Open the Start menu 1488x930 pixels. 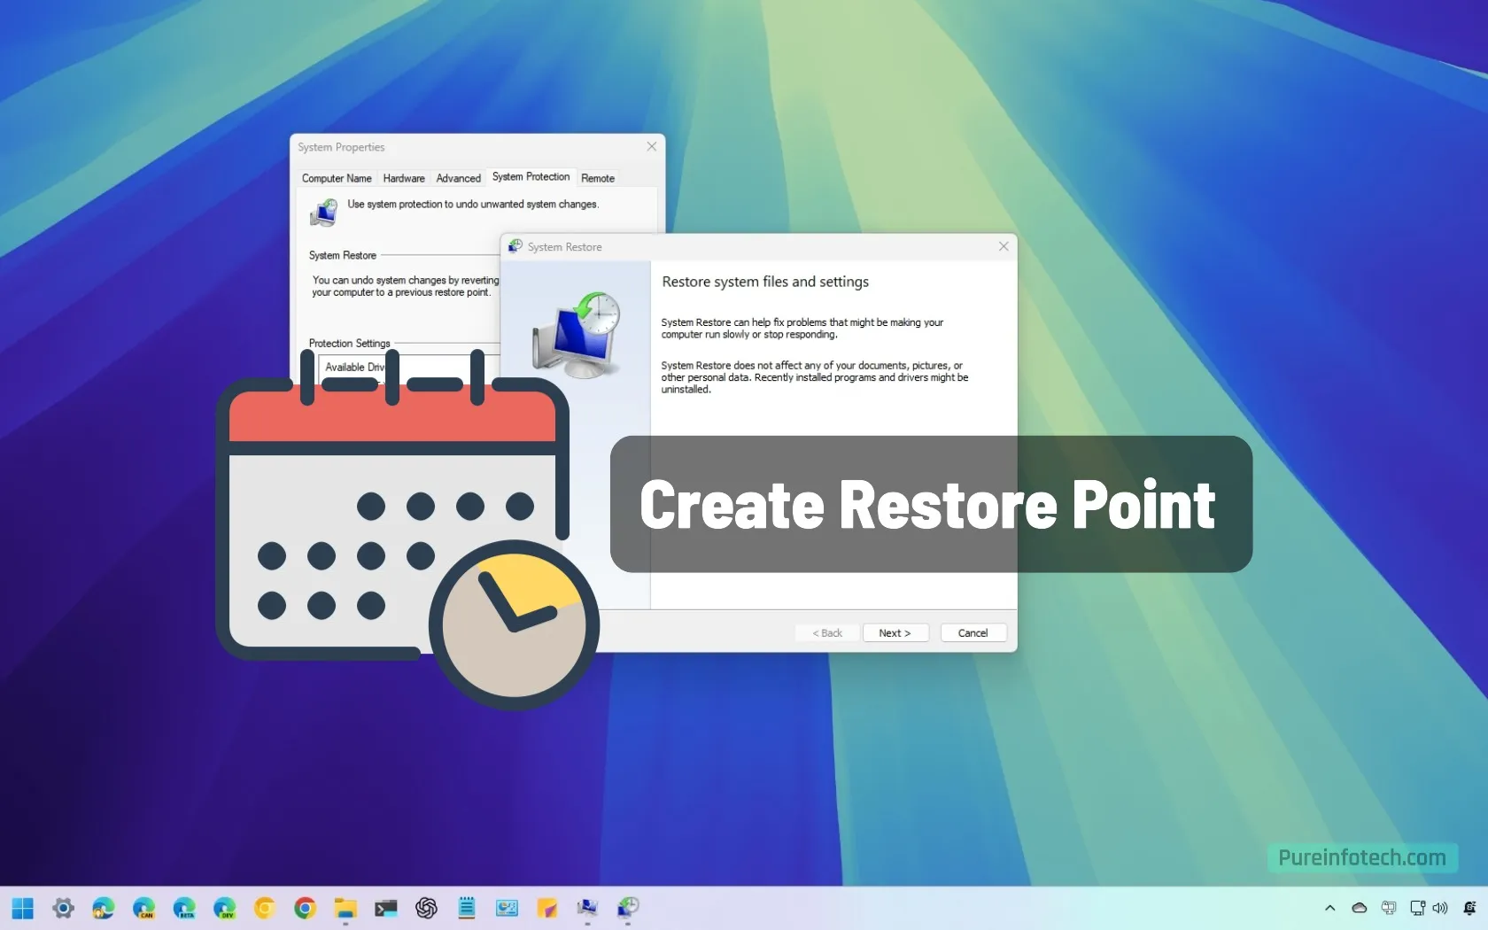pyautogui.click(x=23, y=909)
